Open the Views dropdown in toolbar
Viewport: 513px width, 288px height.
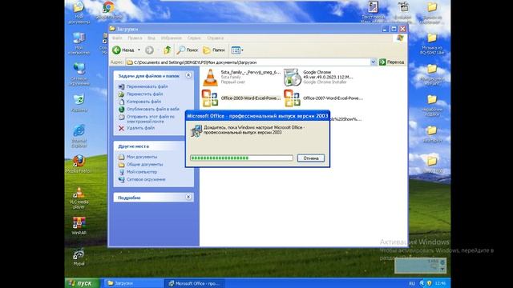point(237,50)
